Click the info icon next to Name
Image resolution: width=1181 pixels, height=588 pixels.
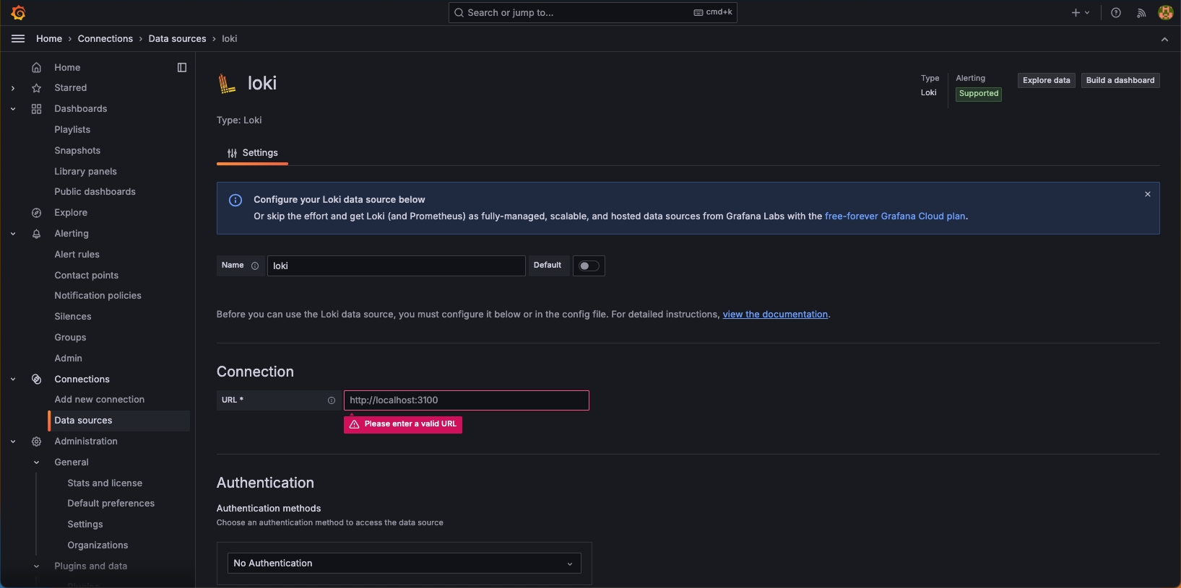coord(255,266)
